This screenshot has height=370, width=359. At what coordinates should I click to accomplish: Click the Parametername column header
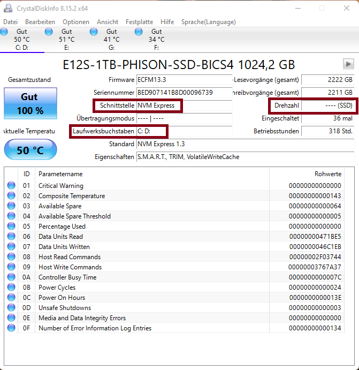(152, 174)
